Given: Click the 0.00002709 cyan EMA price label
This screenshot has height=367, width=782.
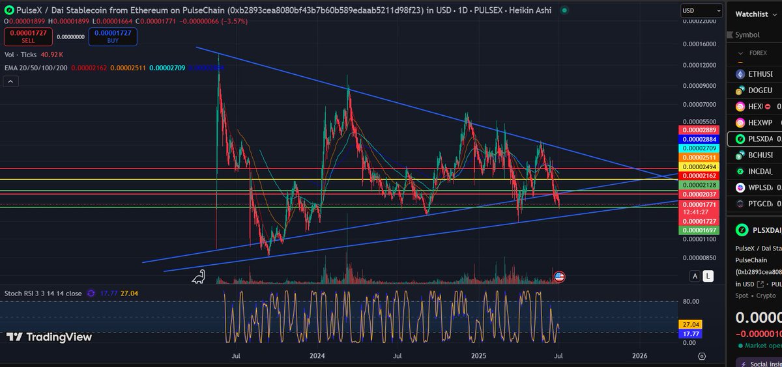Looking at the screenshot, I should [x=698, y=148].
